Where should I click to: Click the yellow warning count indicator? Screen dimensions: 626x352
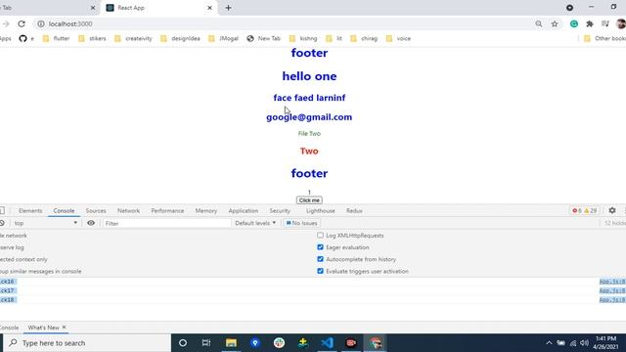tap(591, 211)
